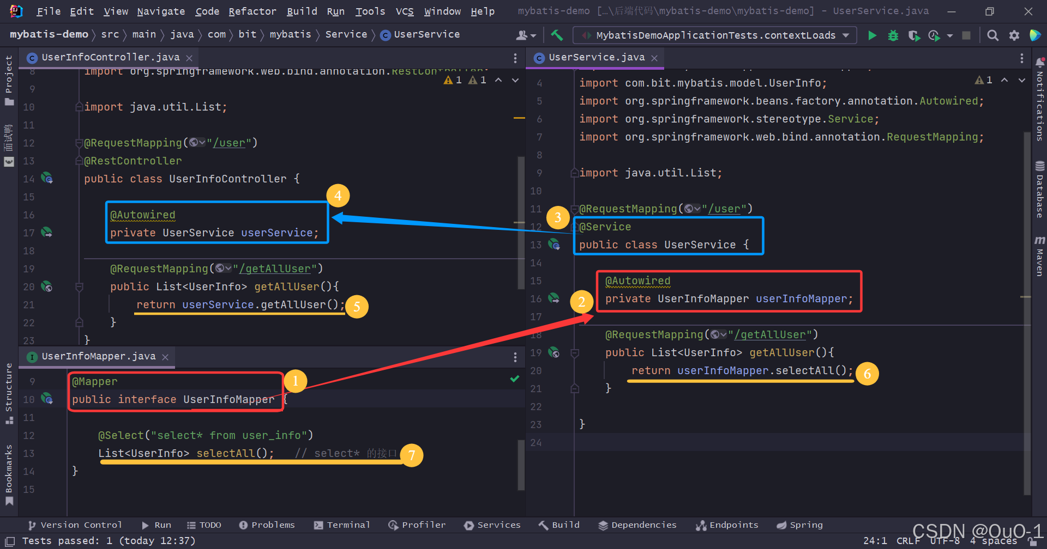Open the Bookmarks tool window
Image resolution: width=1047 pixels, height=549 pixels.
point(9,475)
